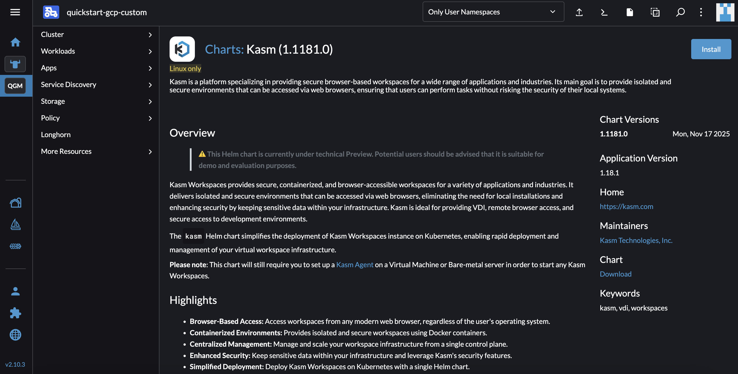Open Global Settings globe icon
The image size is (738, 374).
(15, 335)
